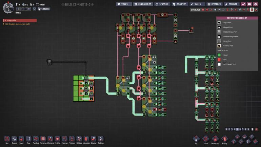Toggle the Plumbing overlay
This screenshot has width=261, height=147.
point(224,10)
